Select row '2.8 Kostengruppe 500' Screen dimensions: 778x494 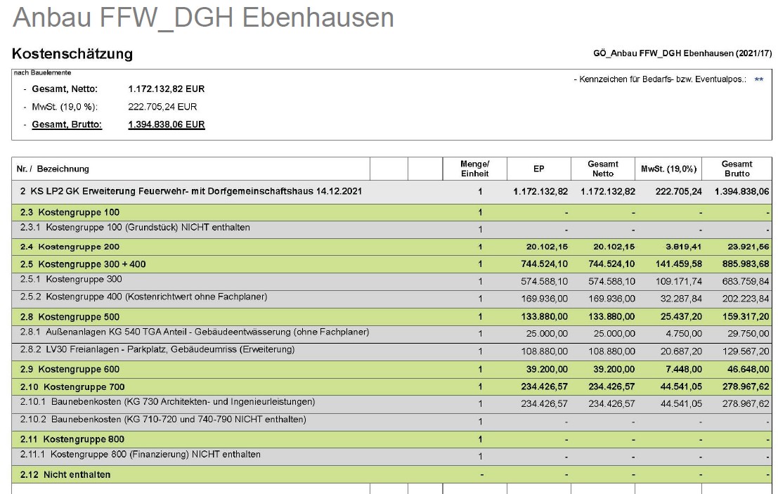391,316
